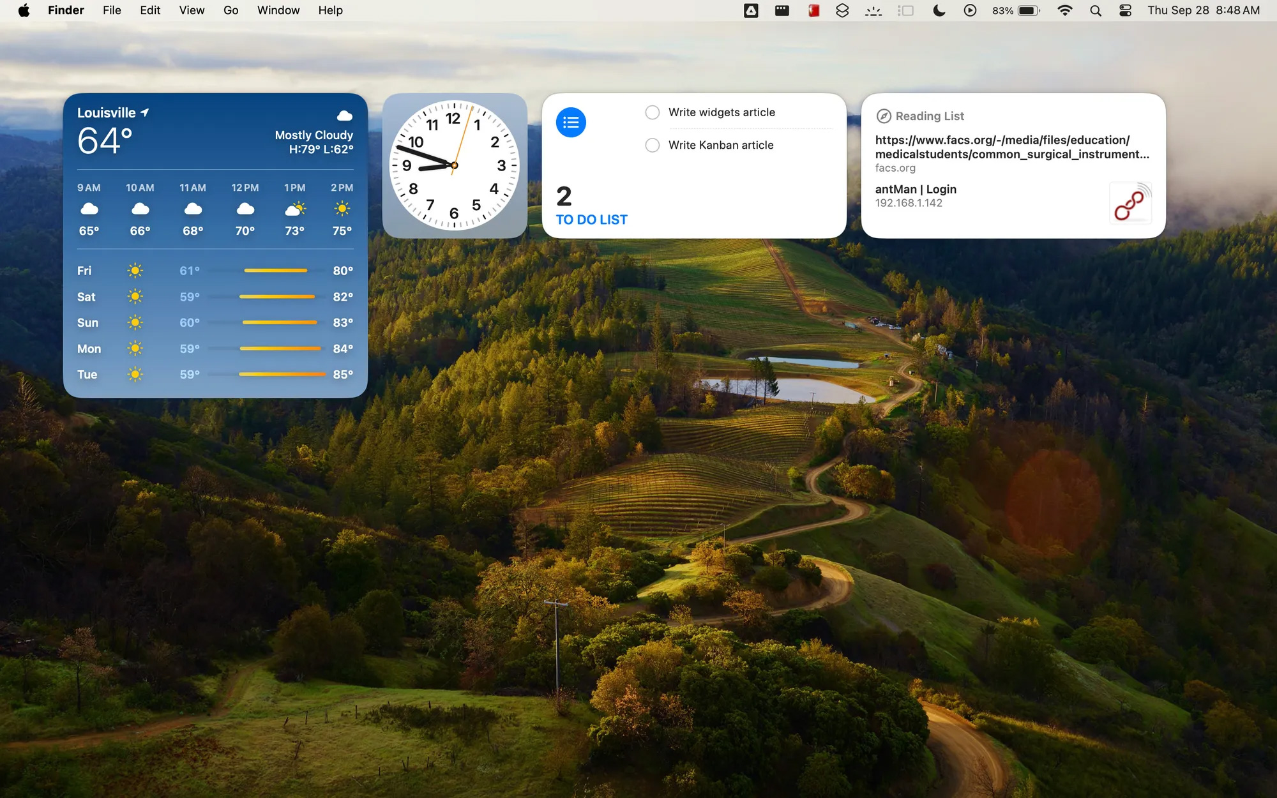Viewport: 1277px width, 798px height.
Task: Click the 192.168.1.142 address text
Action: (909, 203)
